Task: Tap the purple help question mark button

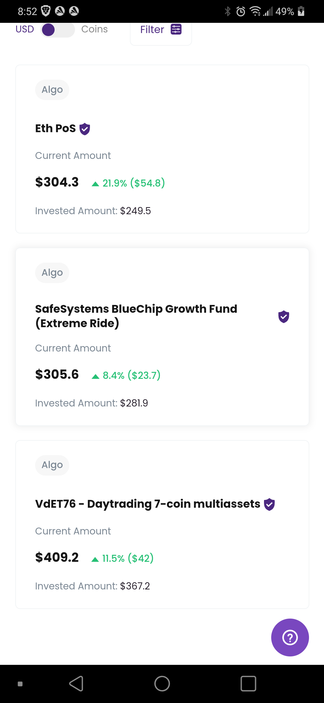Action: pyautogui.click(x=290, y=637)
